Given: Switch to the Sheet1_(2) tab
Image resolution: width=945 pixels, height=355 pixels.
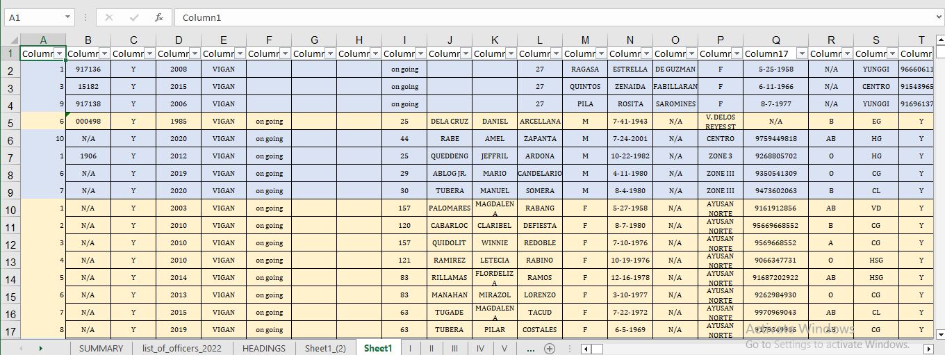Looking at the screenshot, I should click(325, 348).
